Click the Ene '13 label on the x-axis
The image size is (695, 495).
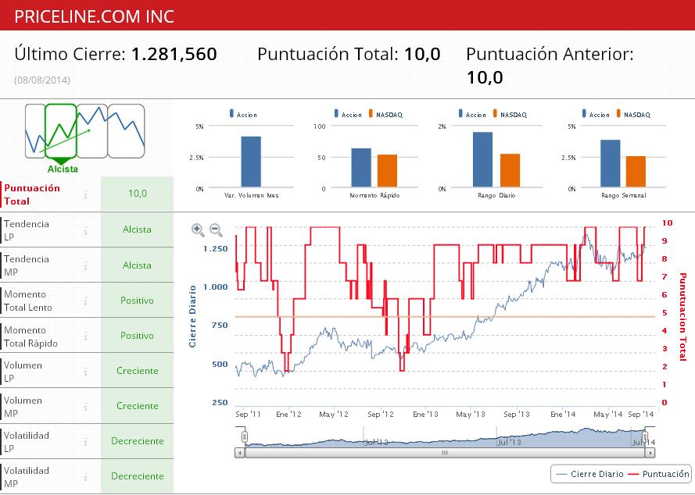coord(425,415)
